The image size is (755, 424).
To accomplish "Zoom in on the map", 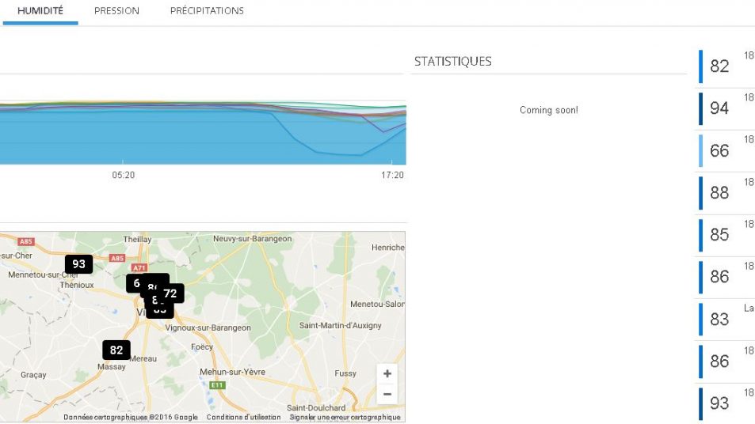I will [x=387, y=374].
